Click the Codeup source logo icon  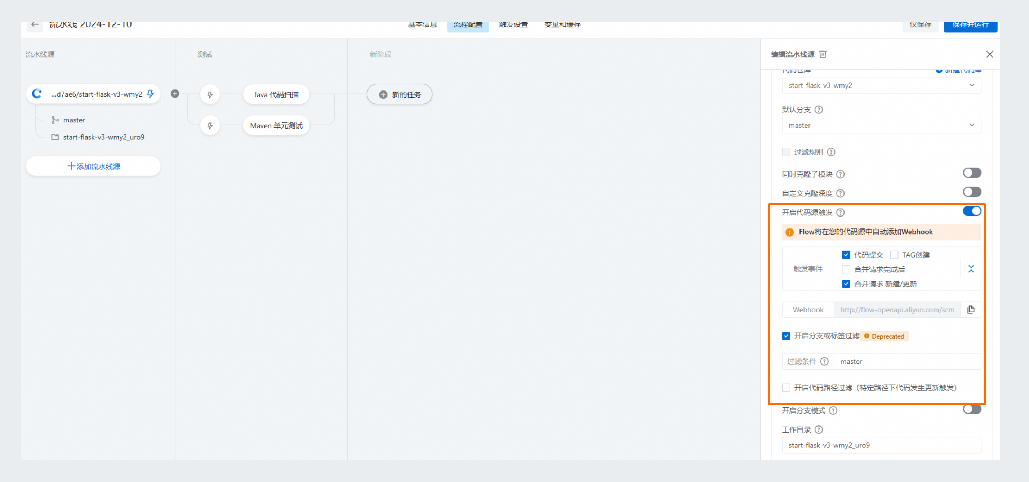click(x=37, y=93)
